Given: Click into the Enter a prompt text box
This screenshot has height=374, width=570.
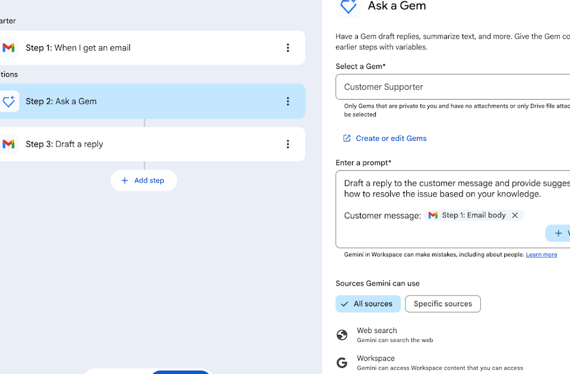Looking at the screenshot, I should [439, 234].
